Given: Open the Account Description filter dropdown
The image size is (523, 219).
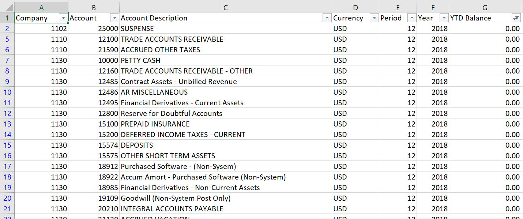Looking at the screenshot, I should (x=327, y=18).
